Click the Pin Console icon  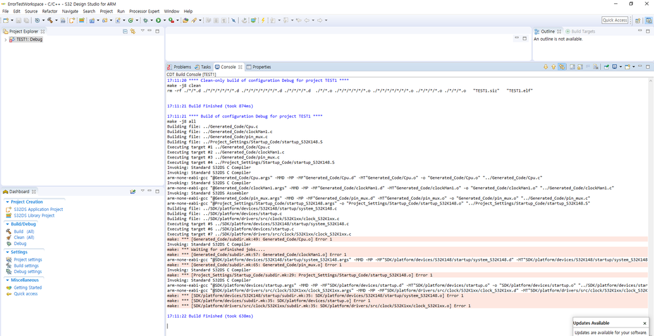(x=606, y=66)
